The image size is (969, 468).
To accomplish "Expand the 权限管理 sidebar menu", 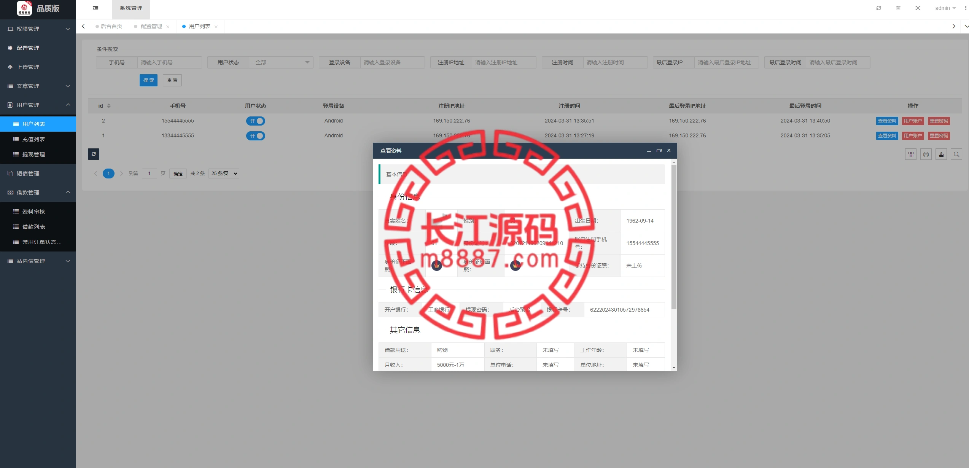I will [x=38, y=29].
